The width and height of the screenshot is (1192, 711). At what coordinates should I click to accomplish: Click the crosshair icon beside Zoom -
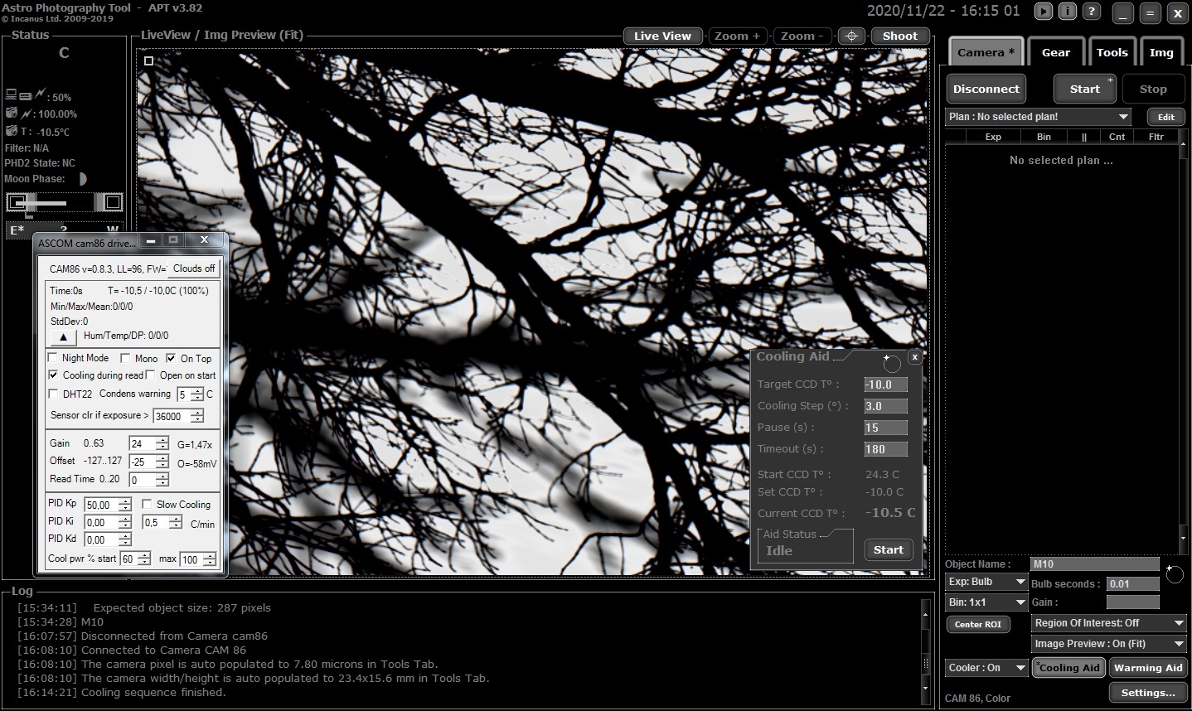851,36
